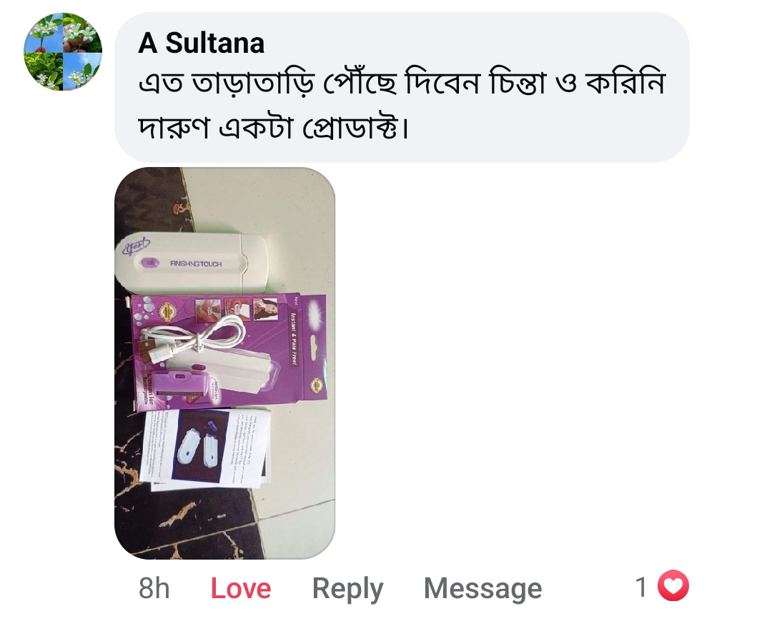Open the attached product photo
This screenshot has width=772, height=631.
225,363
